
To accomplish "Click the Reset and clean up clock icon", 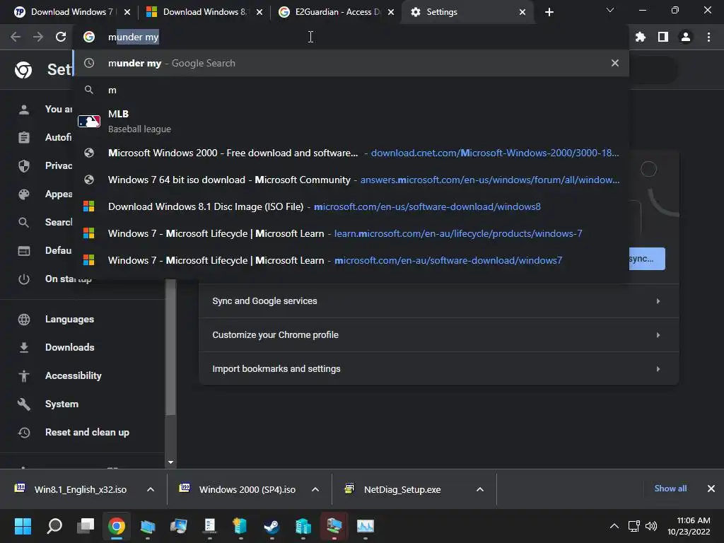I will pyautogui.click(x=24, y=433).
